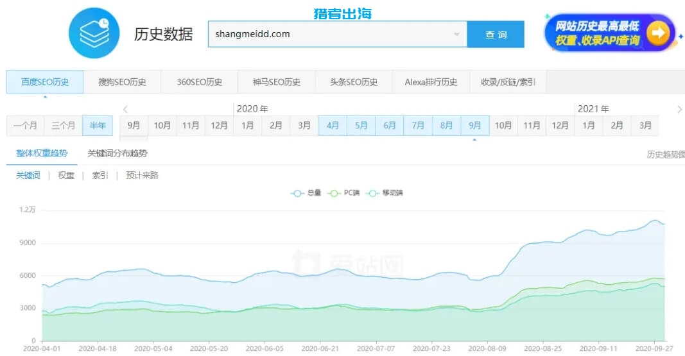Image resolution: width=685 pixels, height=356 pixels.
Task: Open the 关键词分布趋势 sub-tab
Action: (x=117, y=153)
